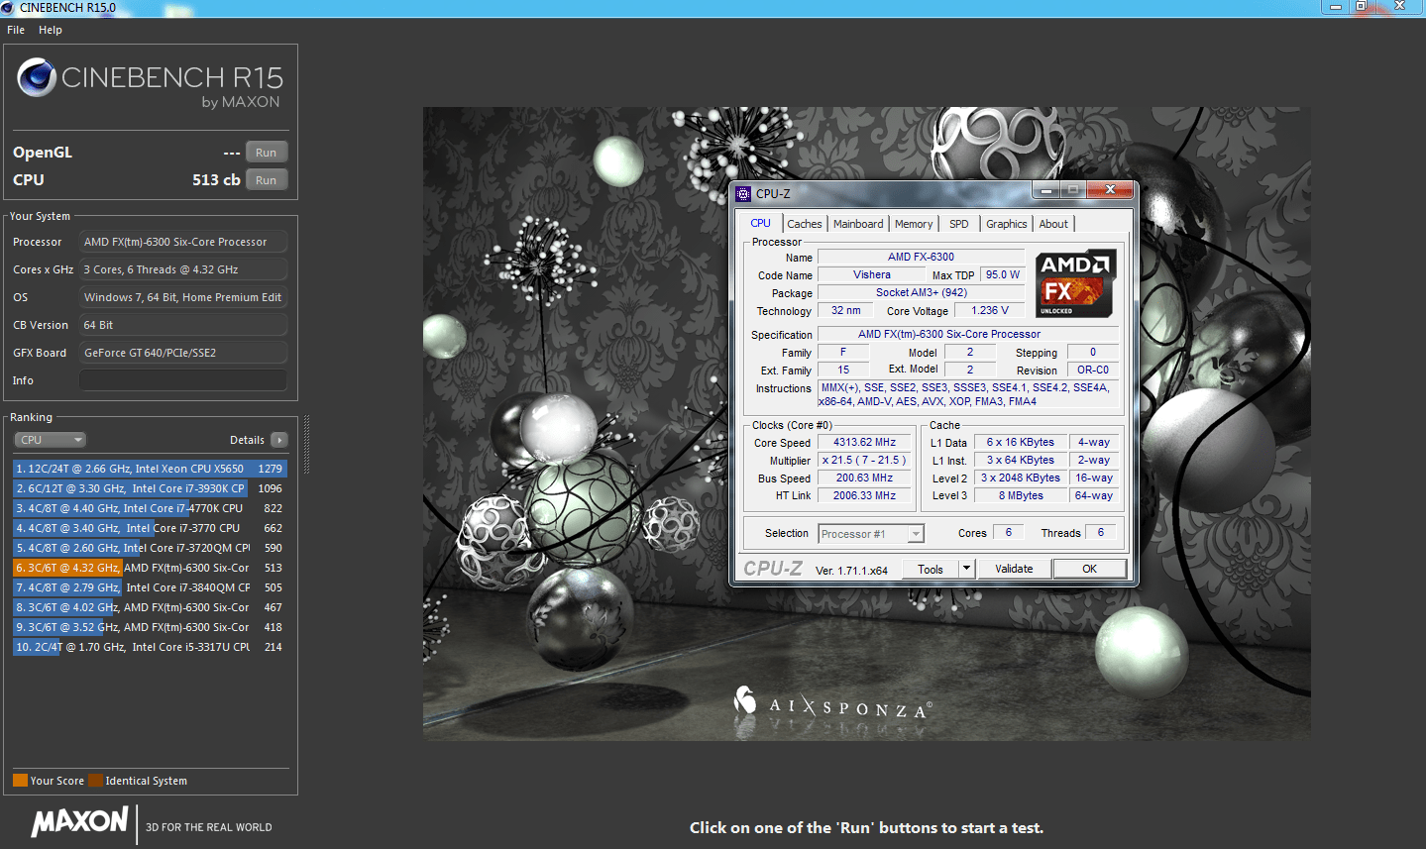Open the Mainboard tab in CPU-Z
The width and height of the screenshot is (1426, 849).
coord(858,224)
